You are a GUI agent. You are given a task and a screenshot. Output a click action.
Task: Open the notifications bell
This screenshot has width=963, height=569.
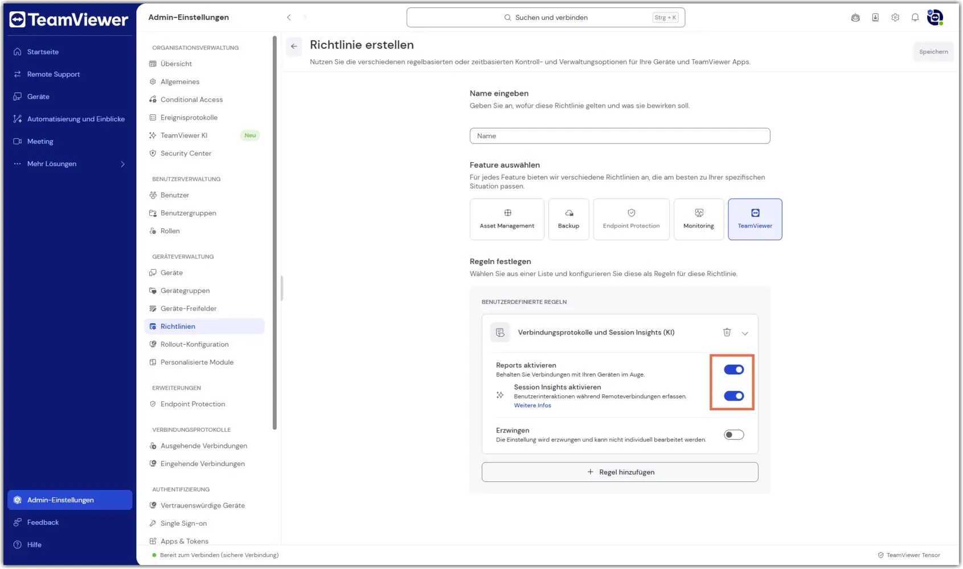tap(915, 18)
